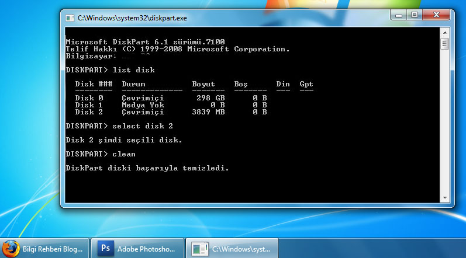The image size is (466, 258).
Task: Click the "298 GB" size value
Action: click(210, 98)
